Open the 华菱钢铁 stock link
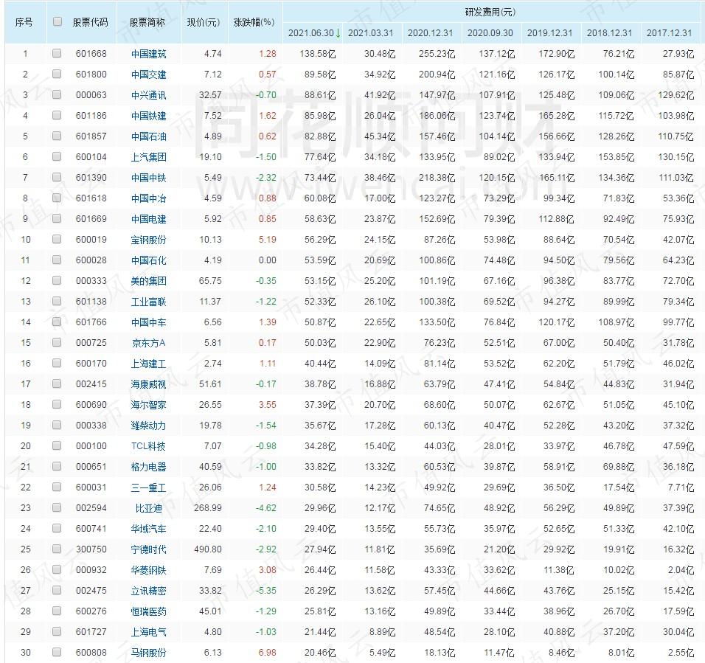The width and height of the screenshot is (705, 663). [148, 570]
